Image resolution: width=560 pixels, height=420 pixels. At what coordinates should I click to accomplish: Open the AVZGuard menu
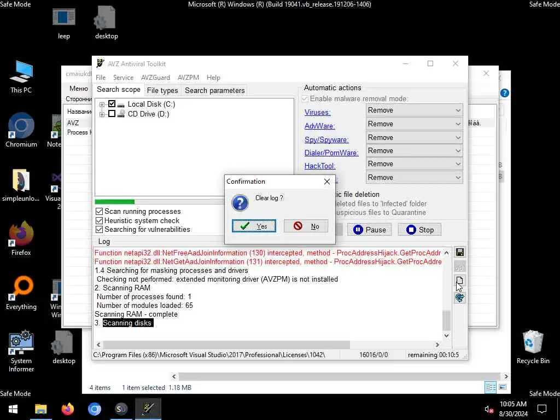pyautogui.click(x=155, y=78)
